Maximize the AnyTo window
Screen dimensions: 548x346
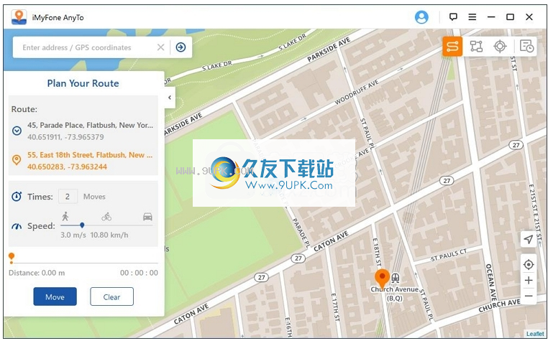pos(510,17)
